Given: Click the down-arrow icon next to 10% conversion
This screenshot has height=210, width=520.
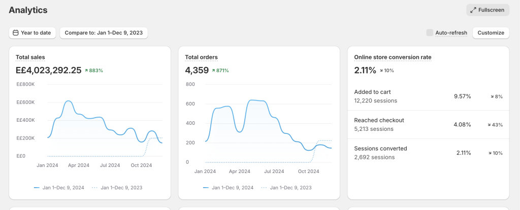Looking at the screenshot, I should [381, 71].
